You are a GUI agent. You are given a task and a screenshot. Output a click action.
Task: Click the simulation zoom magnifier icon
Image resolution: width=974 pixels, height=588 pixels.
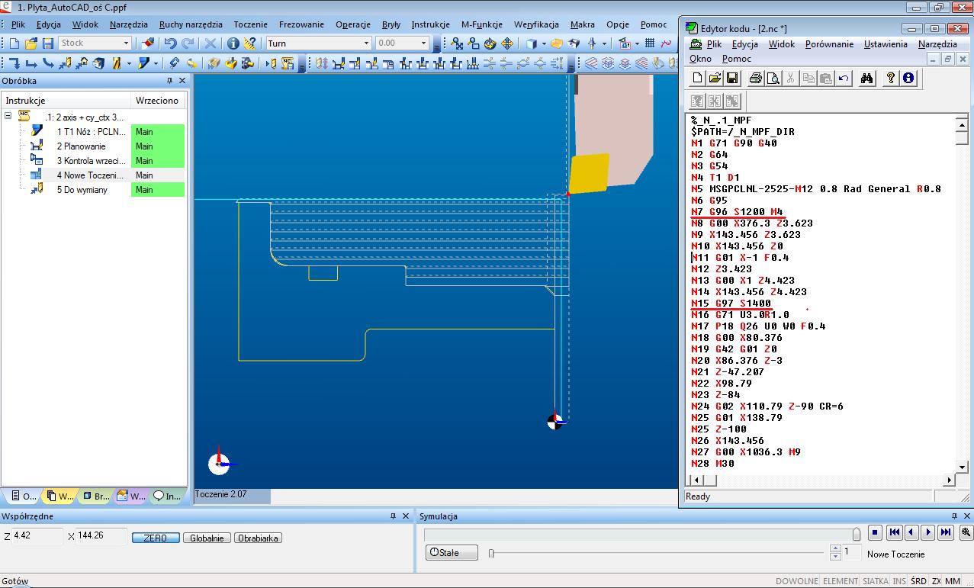click(966, 532)
